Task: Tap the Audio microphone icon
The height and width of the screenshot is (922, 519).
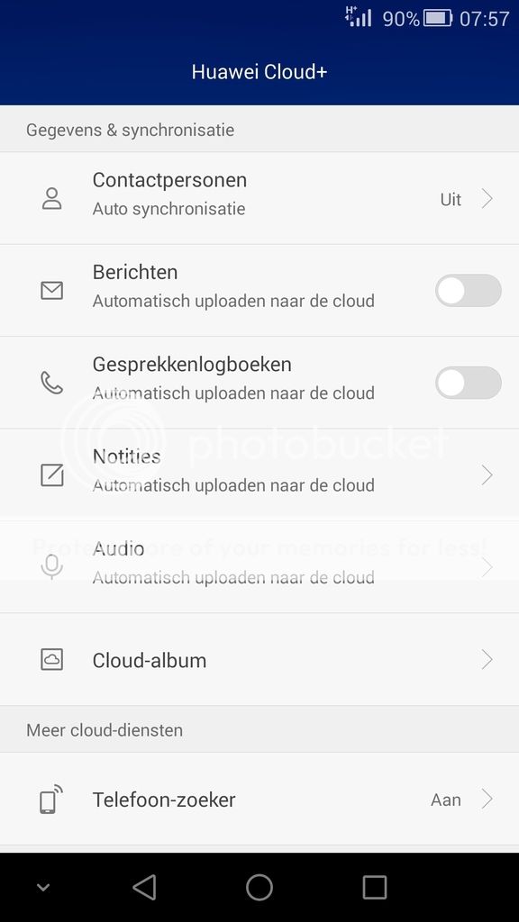Action: [x=51, y=567]
